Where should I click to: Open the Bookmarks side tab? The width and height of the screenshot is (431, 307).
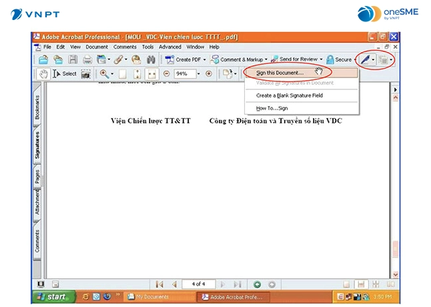point(37,107)
